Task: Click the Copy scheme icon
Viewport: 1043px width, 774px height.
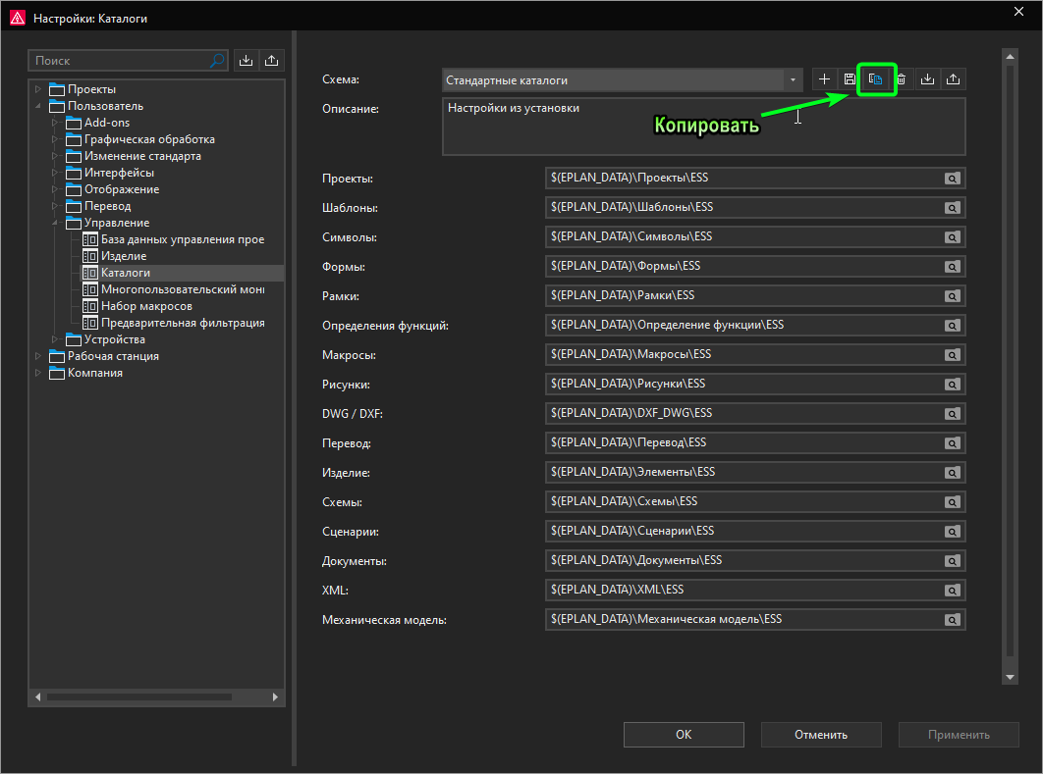Action: click(x=876, y=79)
